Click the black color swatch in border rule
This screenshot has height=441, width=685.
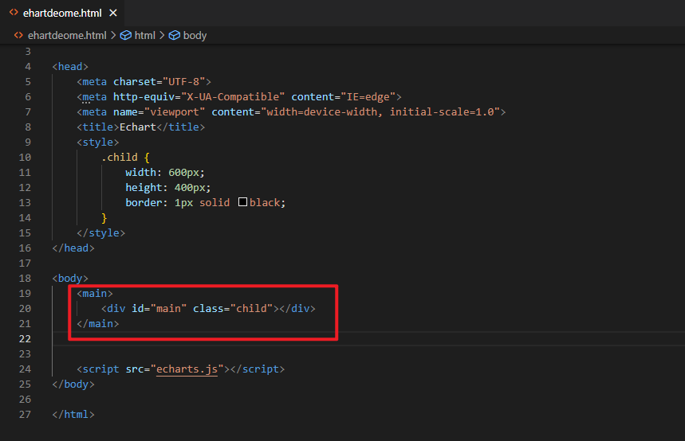click(x=243, y=203)
